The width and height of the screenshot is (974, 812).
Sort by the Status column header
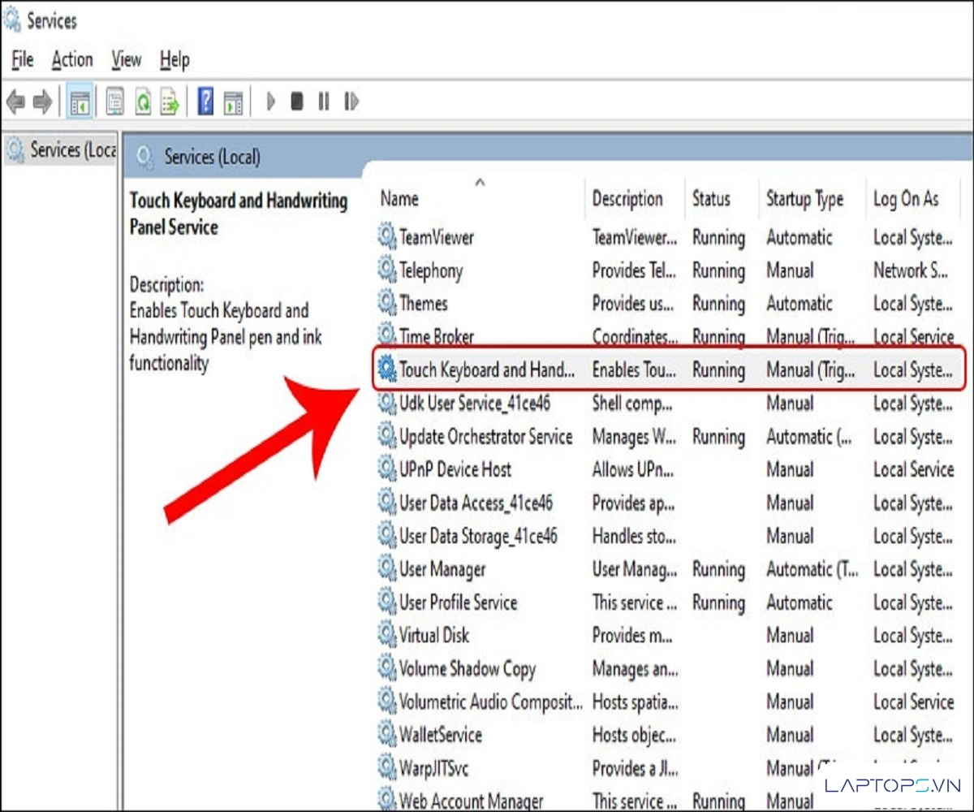pyautogui.click(x=711, y=199)
